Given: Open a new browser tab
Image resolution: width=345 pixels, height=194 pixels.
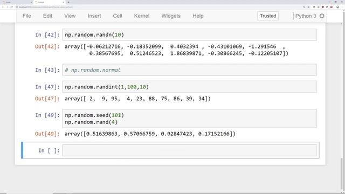Looking at the screenshot, I should coord(68,2).
